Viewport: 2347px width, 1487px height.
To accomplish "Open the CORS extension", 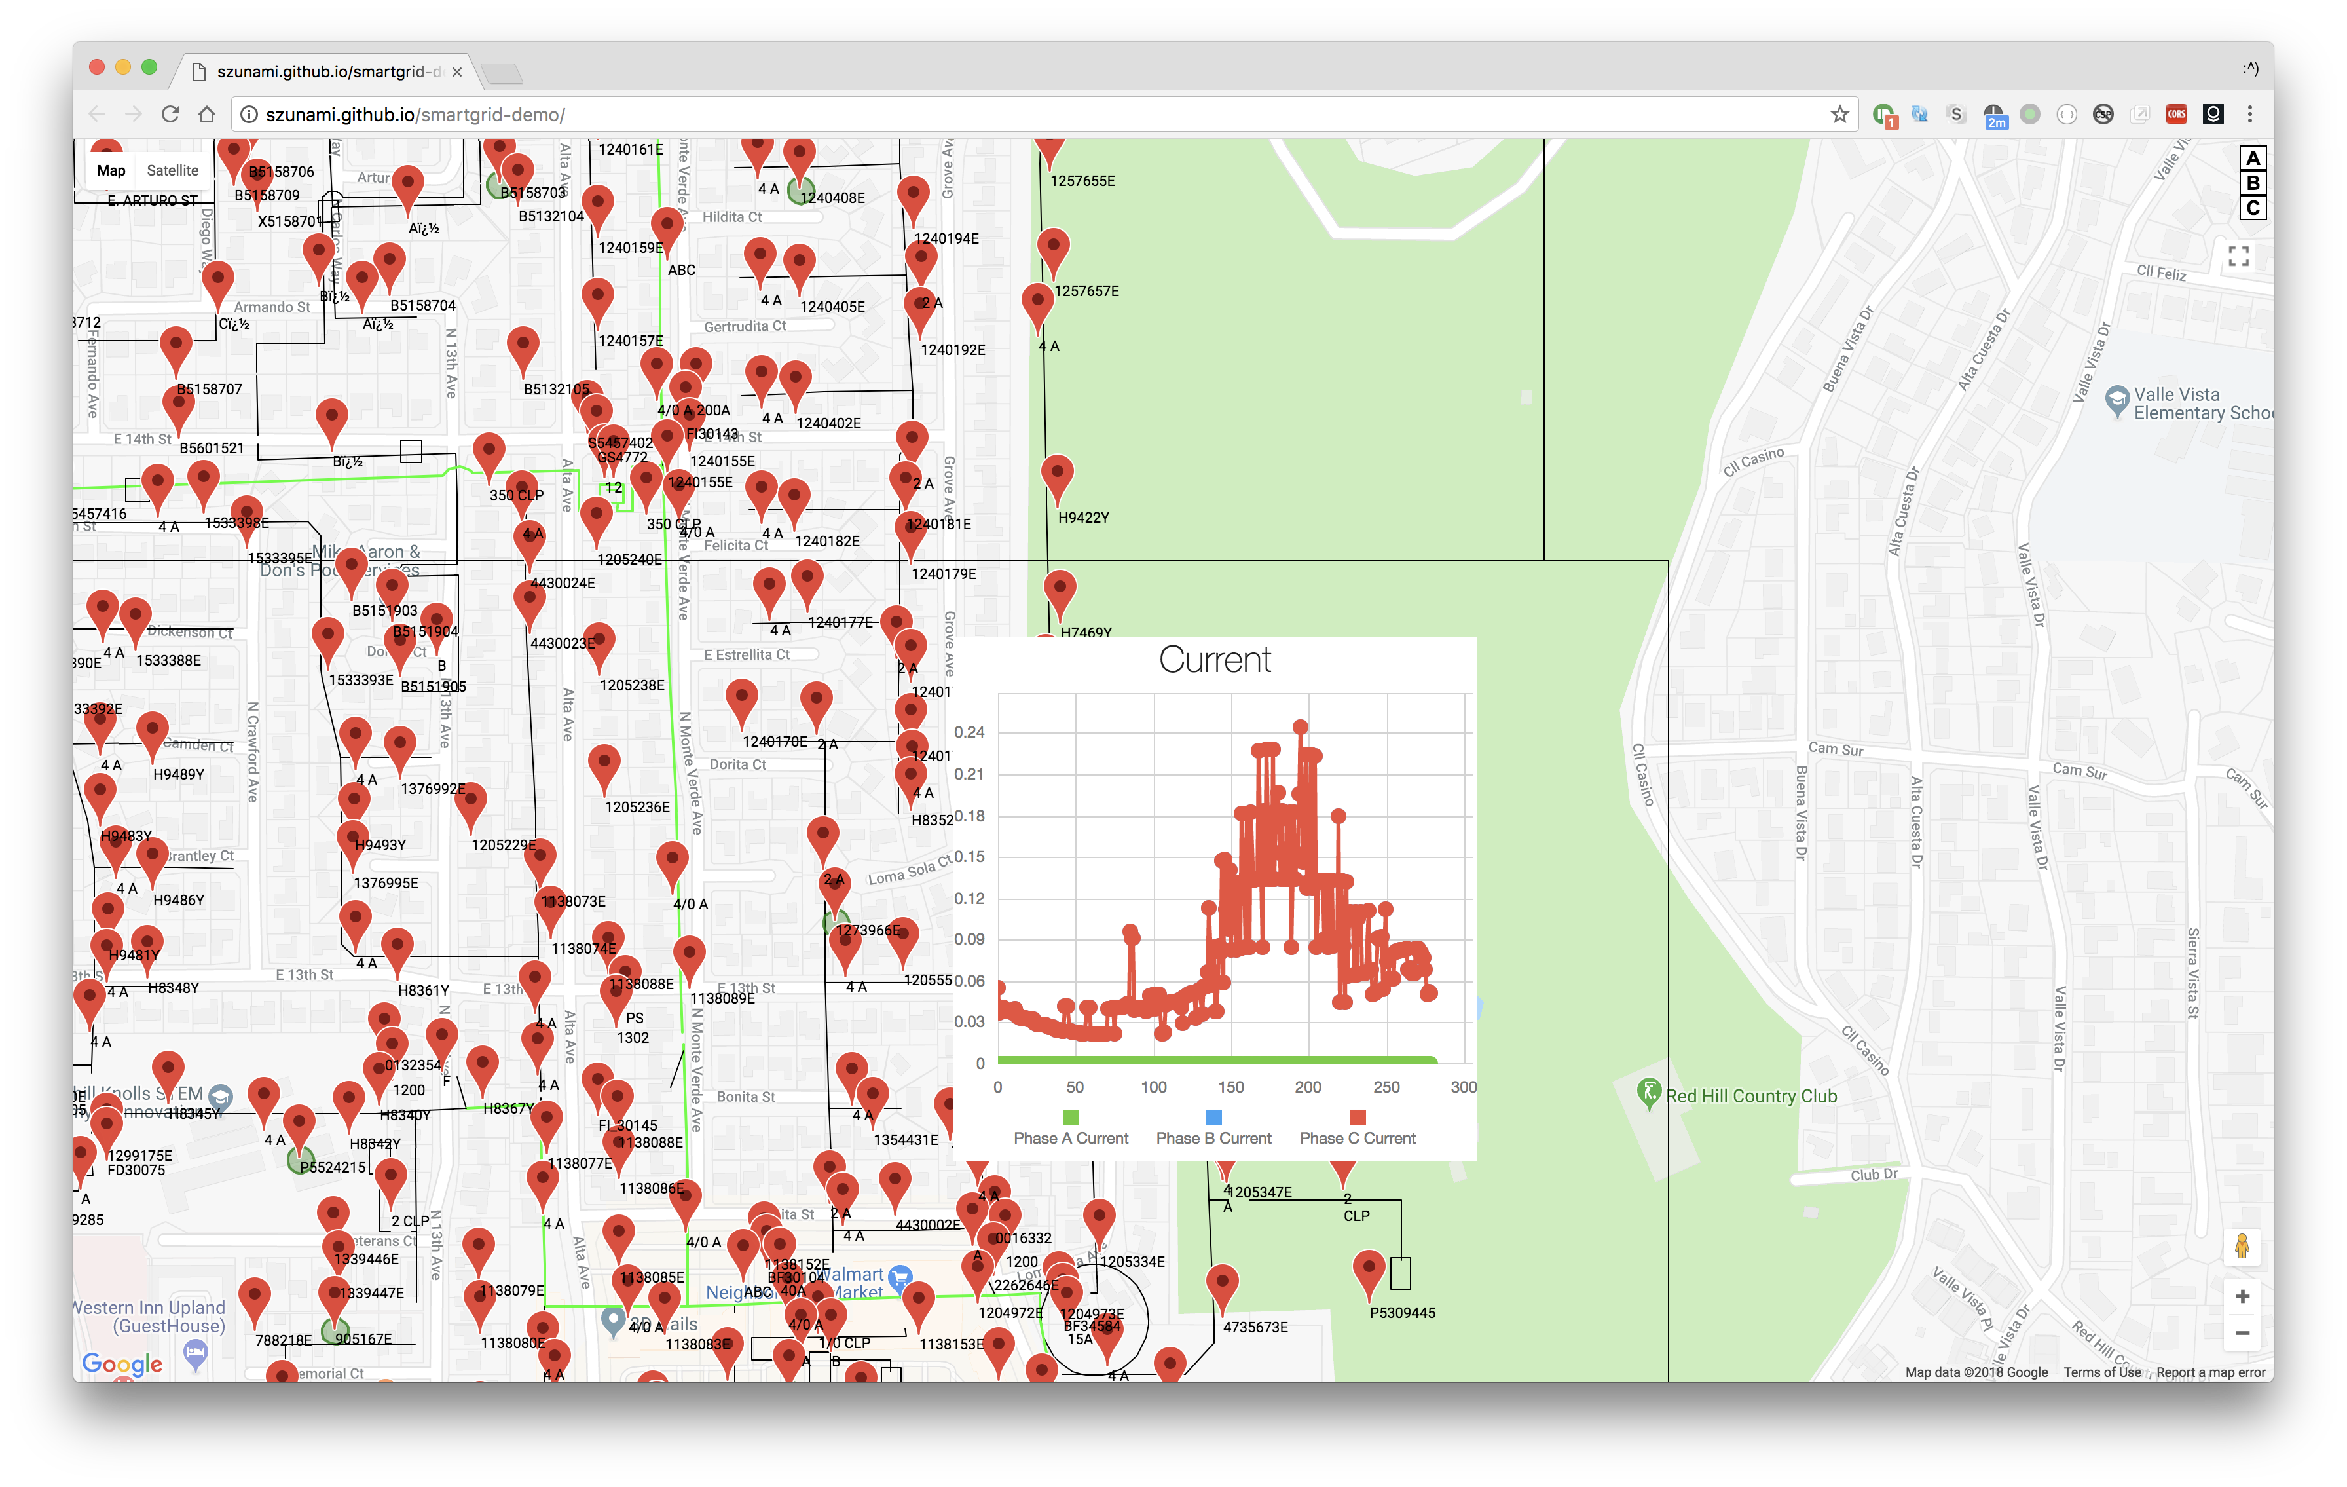I will click(2177, 114).
